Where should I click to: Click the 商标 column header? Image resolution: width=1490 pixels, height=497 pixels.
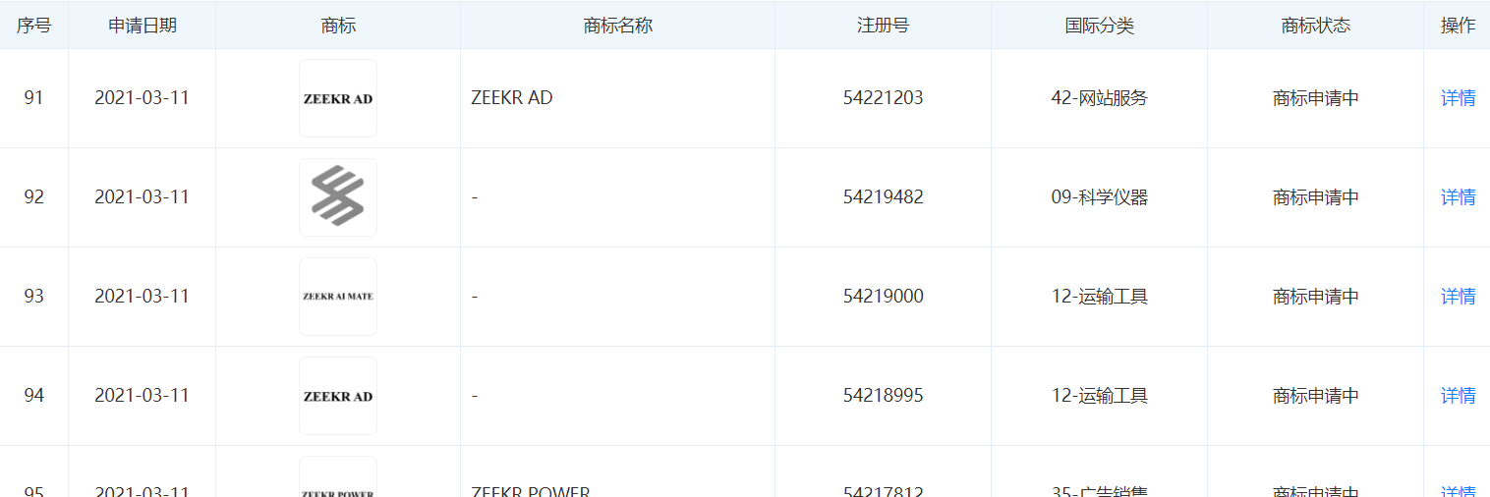tap(338, 26)
